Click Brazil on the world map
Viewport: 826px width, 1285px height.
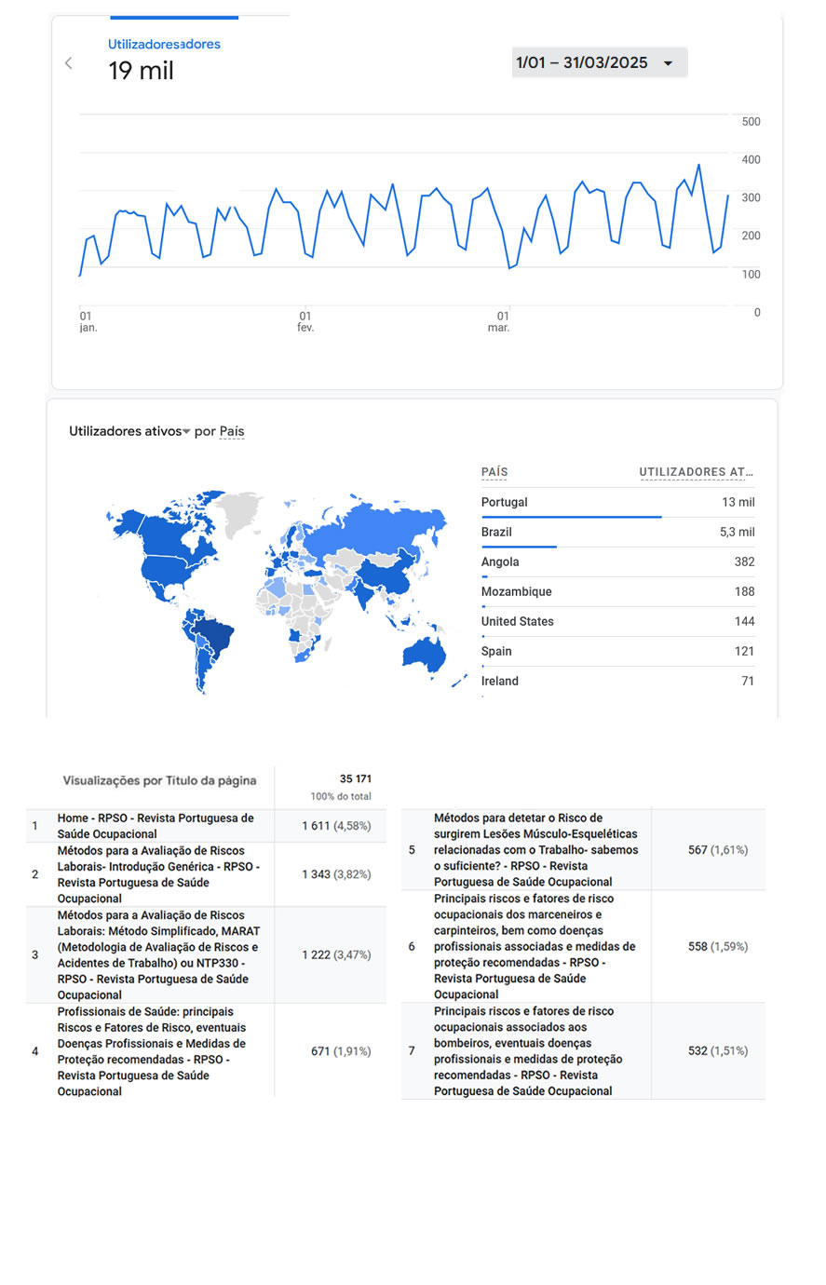216,638
